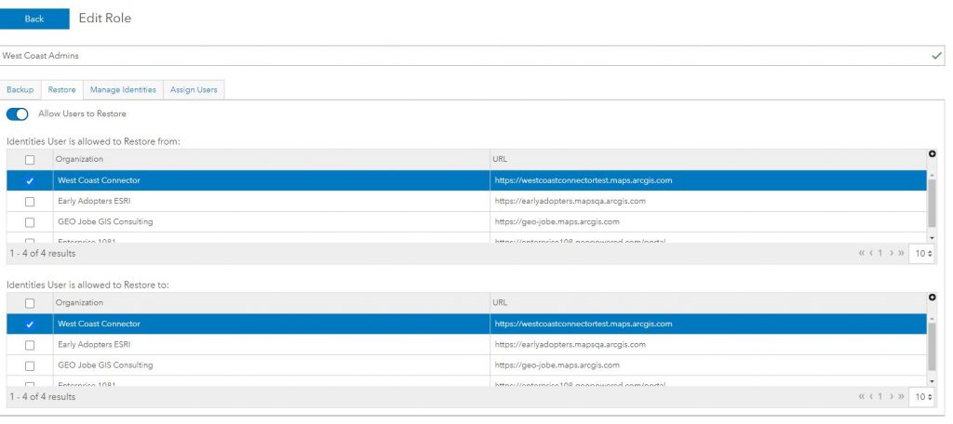Click plus icon above 'Restore from' table

[x=933, y=153]
